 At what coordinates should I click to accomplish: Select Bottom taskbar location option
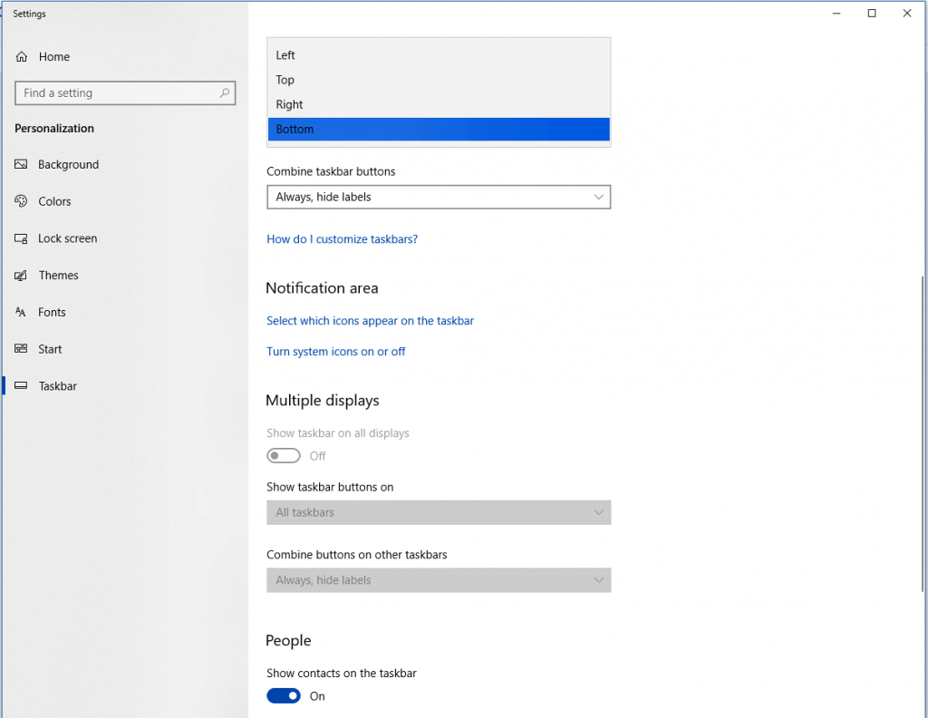(x=439, y=129)
